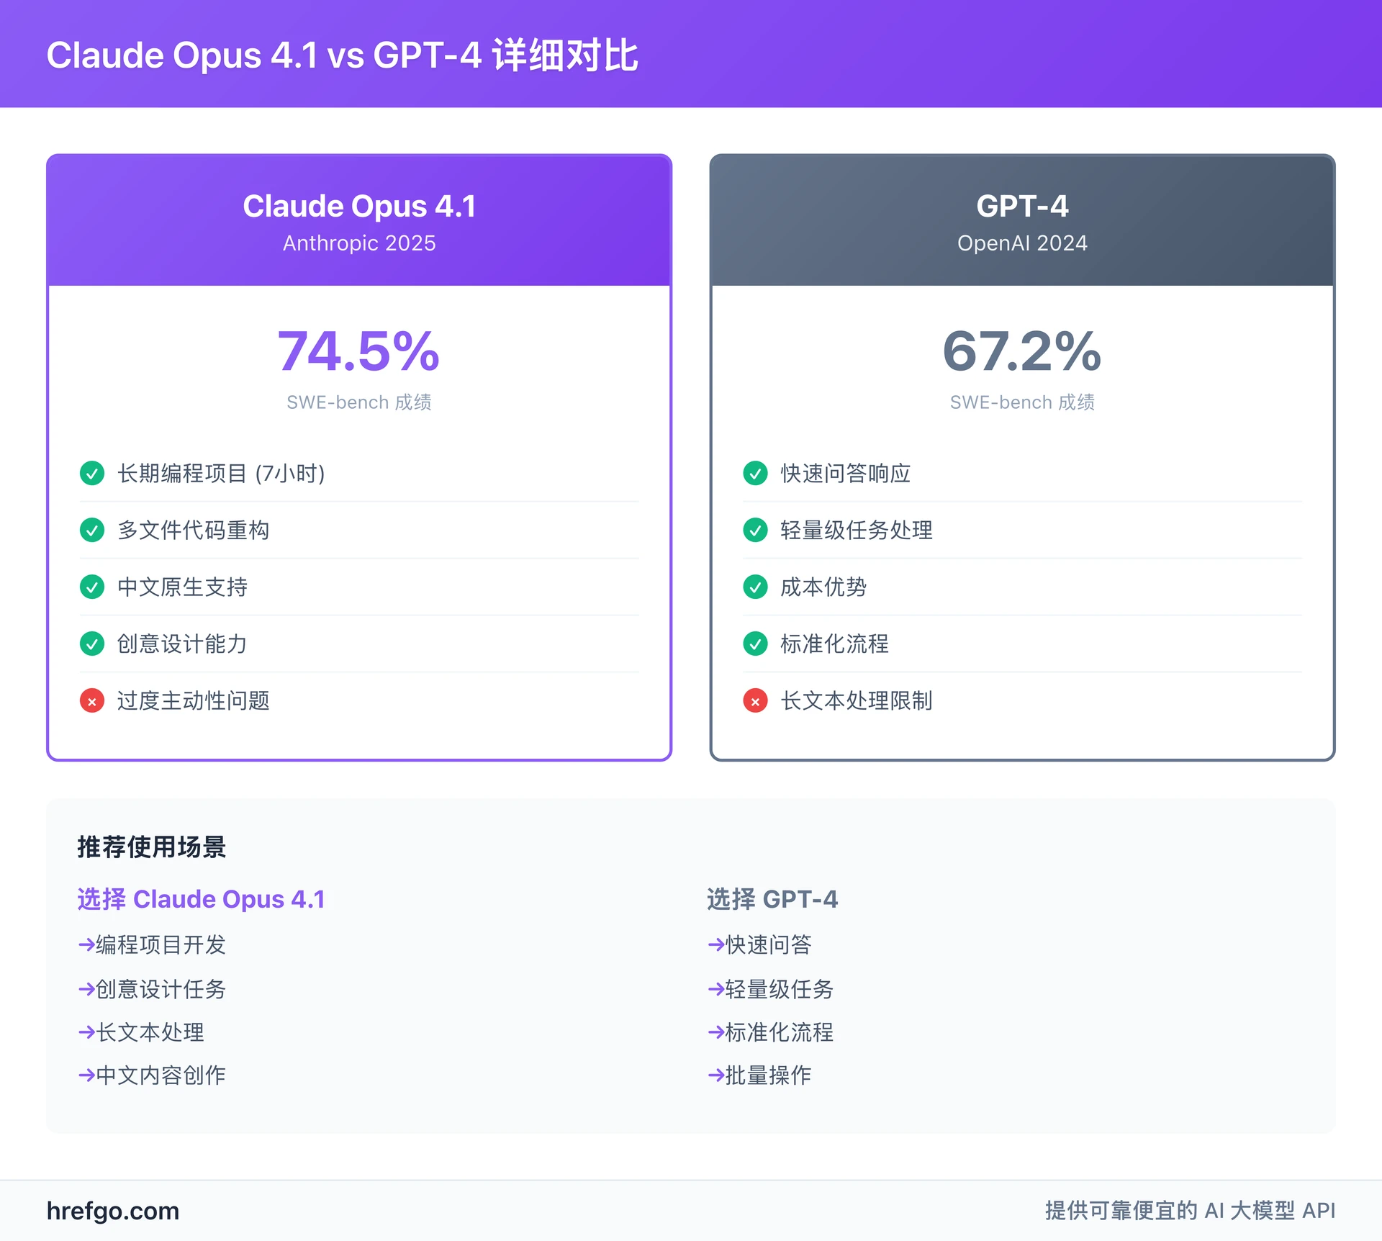Click the text 轻量级任务 in recommendations
Screen dimensions: 1382x1241
tap(780, 989)
